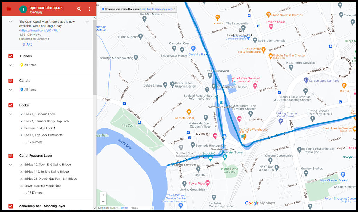Viewport: 358px width, 212px height.
Task: Click the Garden Lane Car Park marker
Action: pyautogui.click(x=306, y=80)
